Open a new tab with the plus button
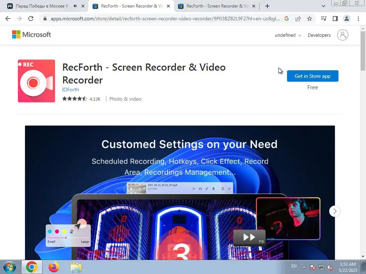This screenshot has width=366, height=274. coord(267,6)
